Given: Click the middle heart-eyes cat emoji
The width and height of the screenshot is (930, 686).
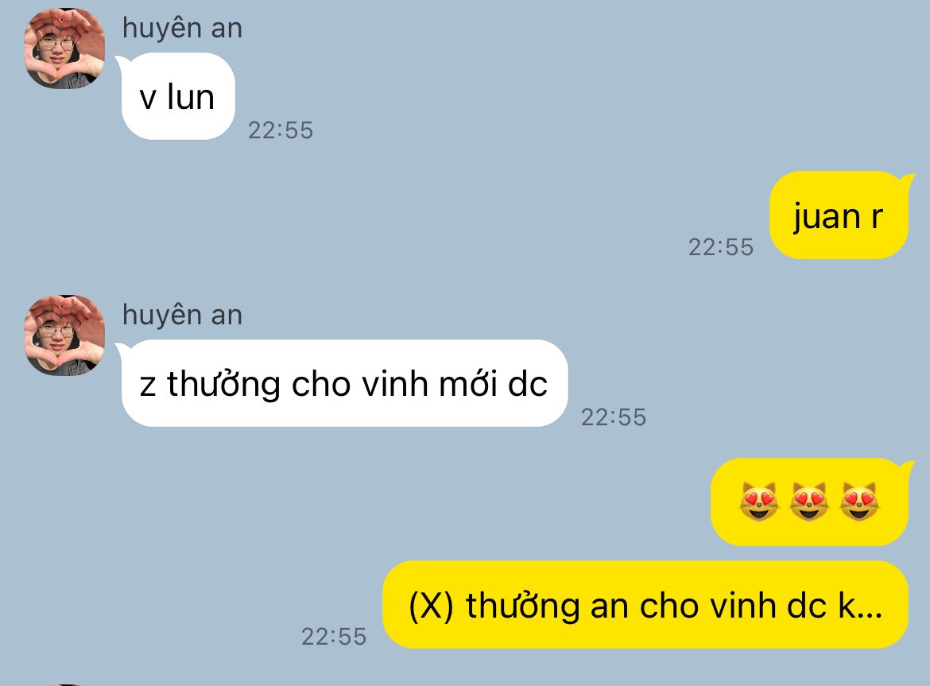Looking at the screenshot, I should coord(809,502).
